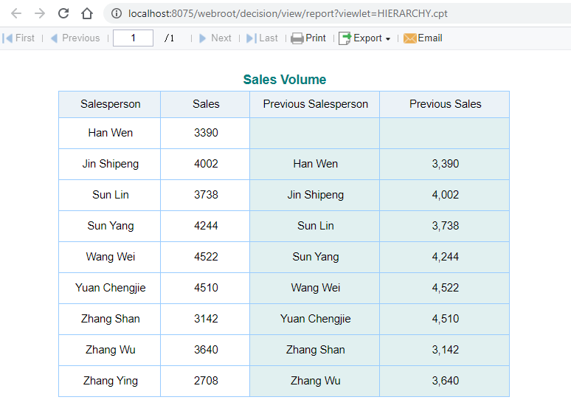Select the Previous Salesperson header cell
The height and width of the screenshot is (414, 571).
315,104
